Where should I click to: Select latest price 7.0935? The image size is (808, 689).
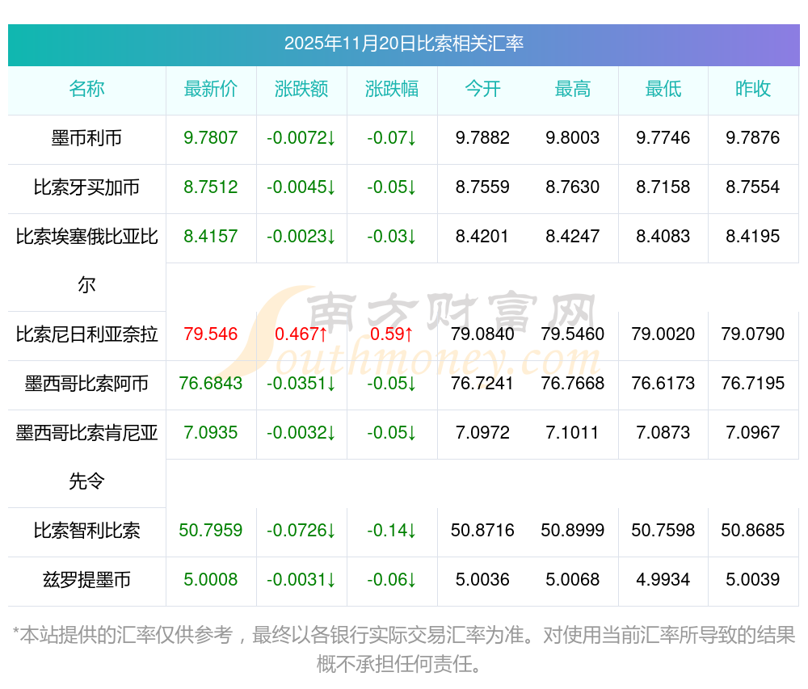coord(211,433)
